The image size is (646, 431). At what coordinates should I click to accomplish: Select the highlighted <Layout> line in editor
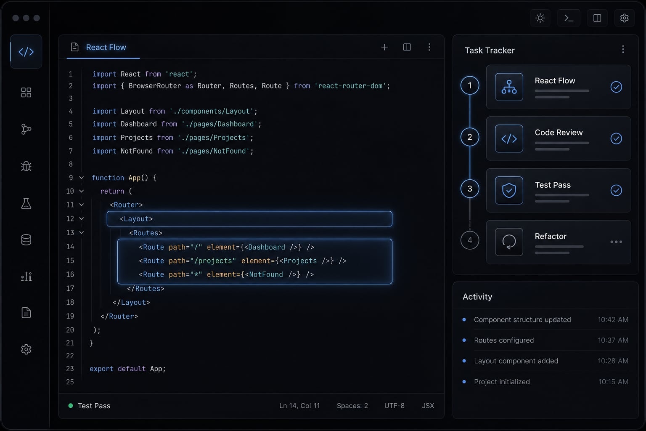(249, 219)
